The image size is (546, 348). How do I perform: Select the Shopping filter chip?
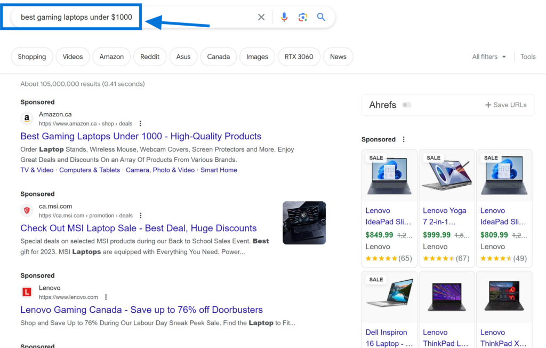click(x=31, y=57)
